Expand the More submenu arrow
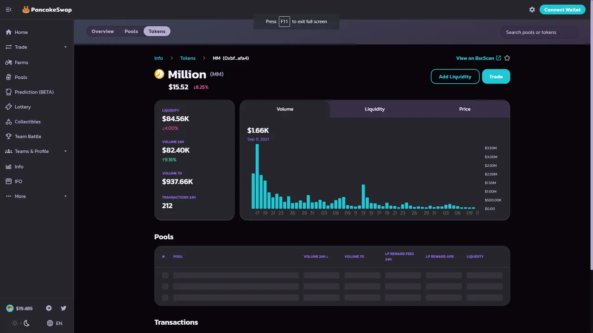 pos(65,196)
